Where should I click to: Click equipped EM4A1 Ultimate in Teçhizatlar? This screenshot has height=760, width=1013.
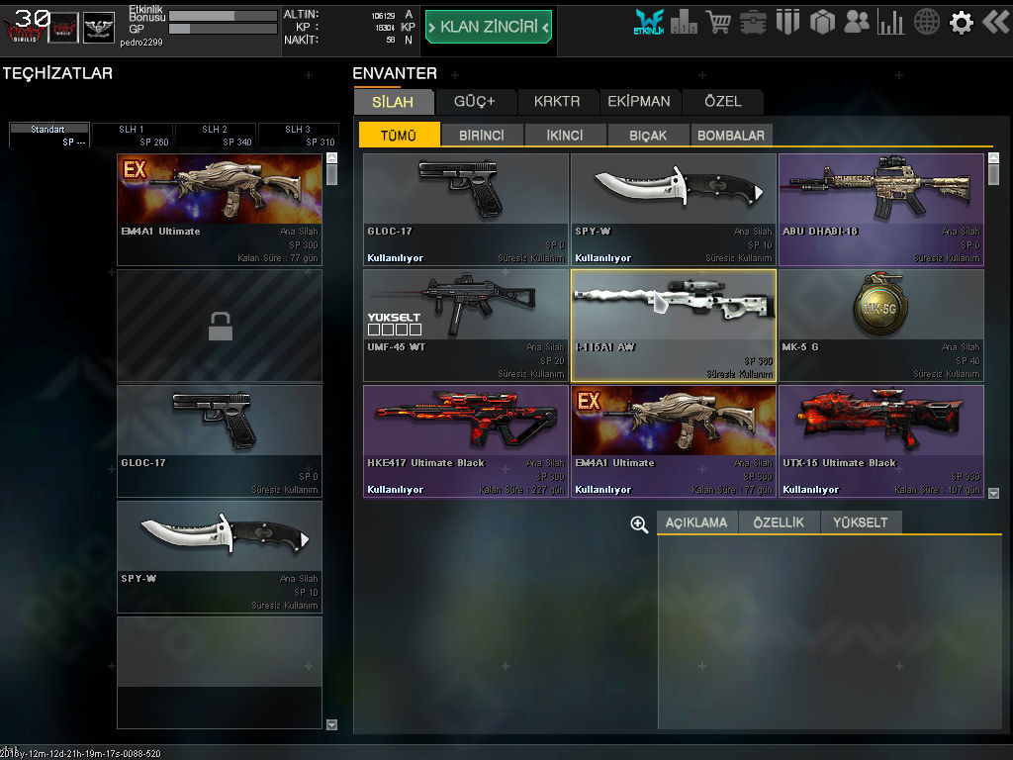220,210
